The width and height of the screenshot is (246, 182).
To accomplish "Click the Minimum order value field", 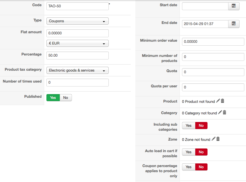I will point(213,42).
